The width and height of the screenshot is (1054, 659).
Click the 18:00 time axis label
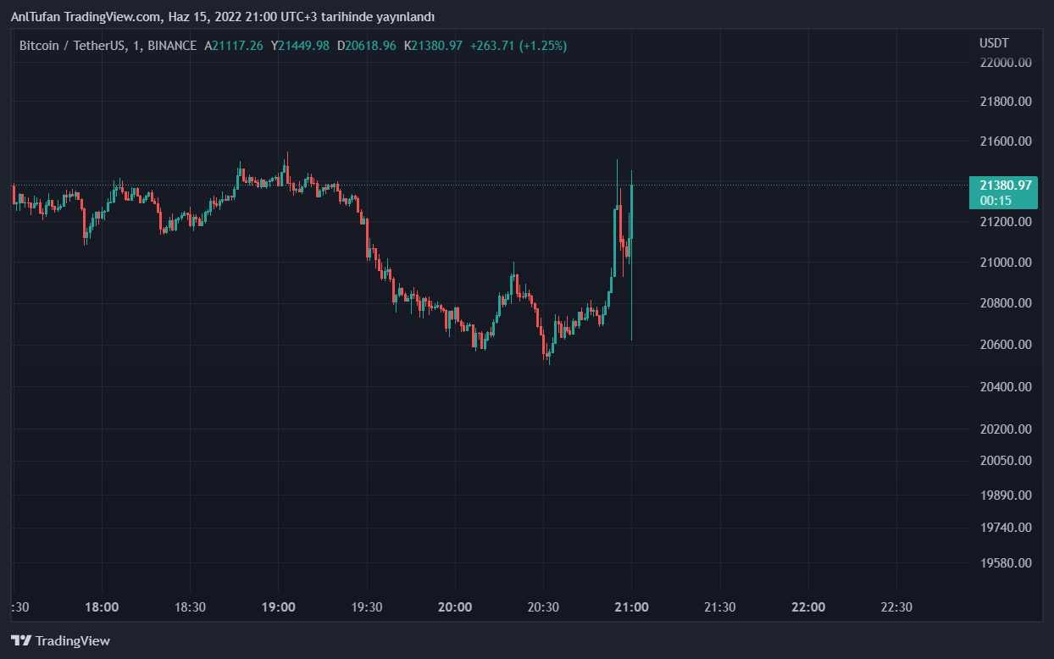[102, 607]
